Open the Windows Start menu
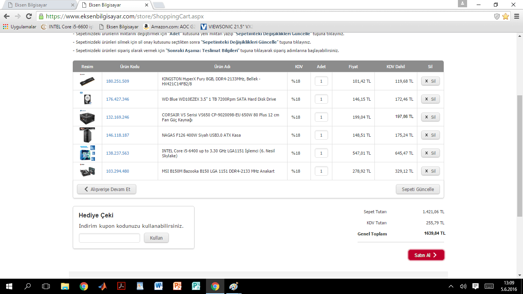 pos(9,286)
